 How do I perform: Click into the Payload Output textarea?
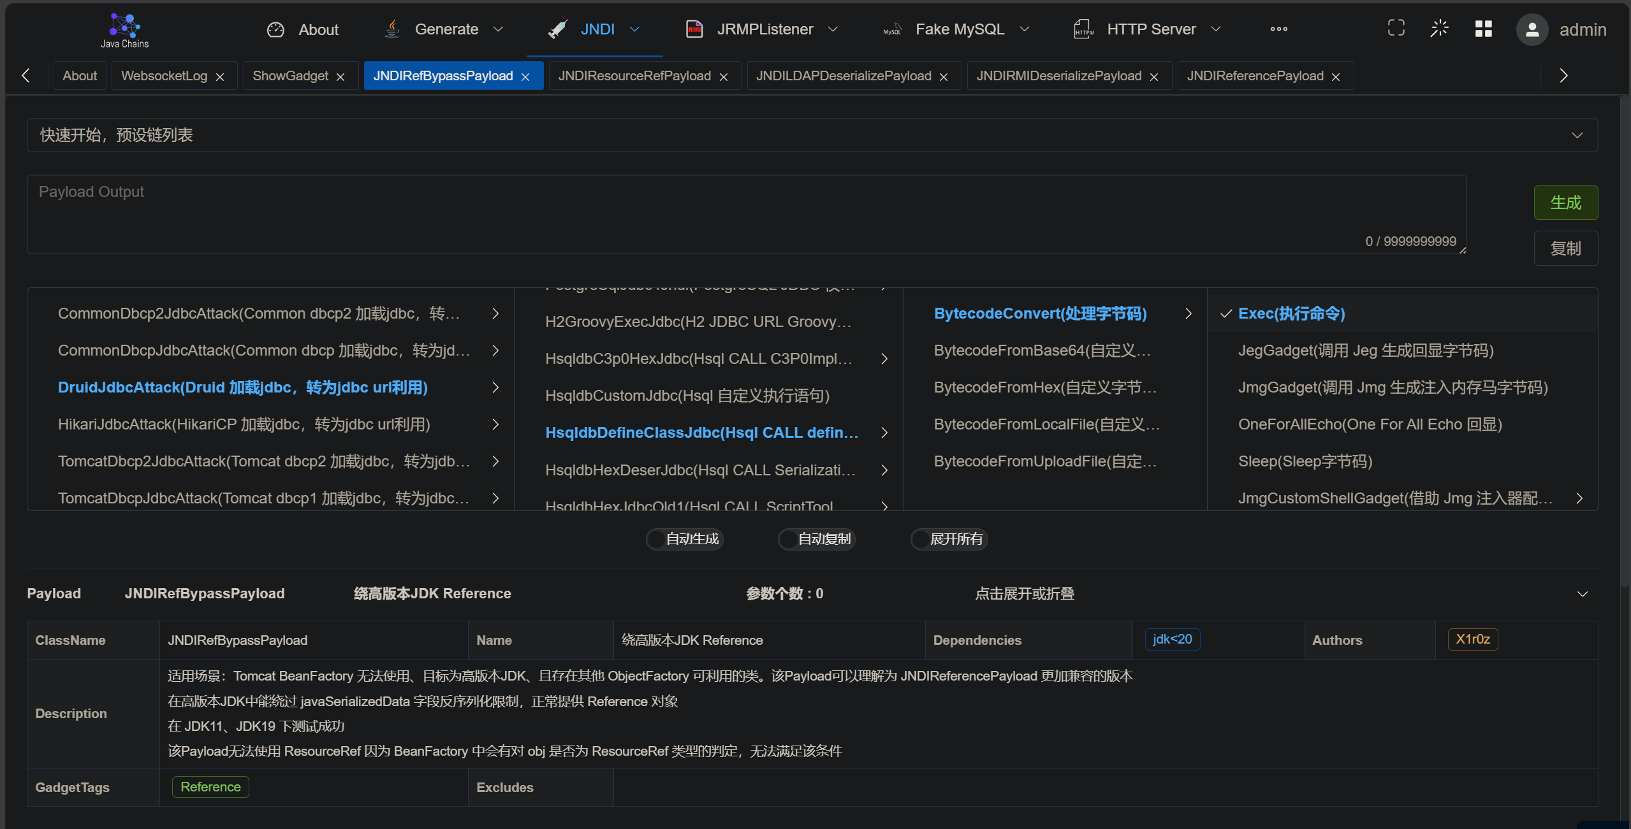747,215
